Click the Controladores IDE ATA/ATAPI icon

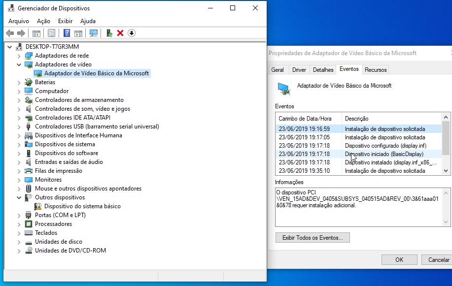click(28, 118)
